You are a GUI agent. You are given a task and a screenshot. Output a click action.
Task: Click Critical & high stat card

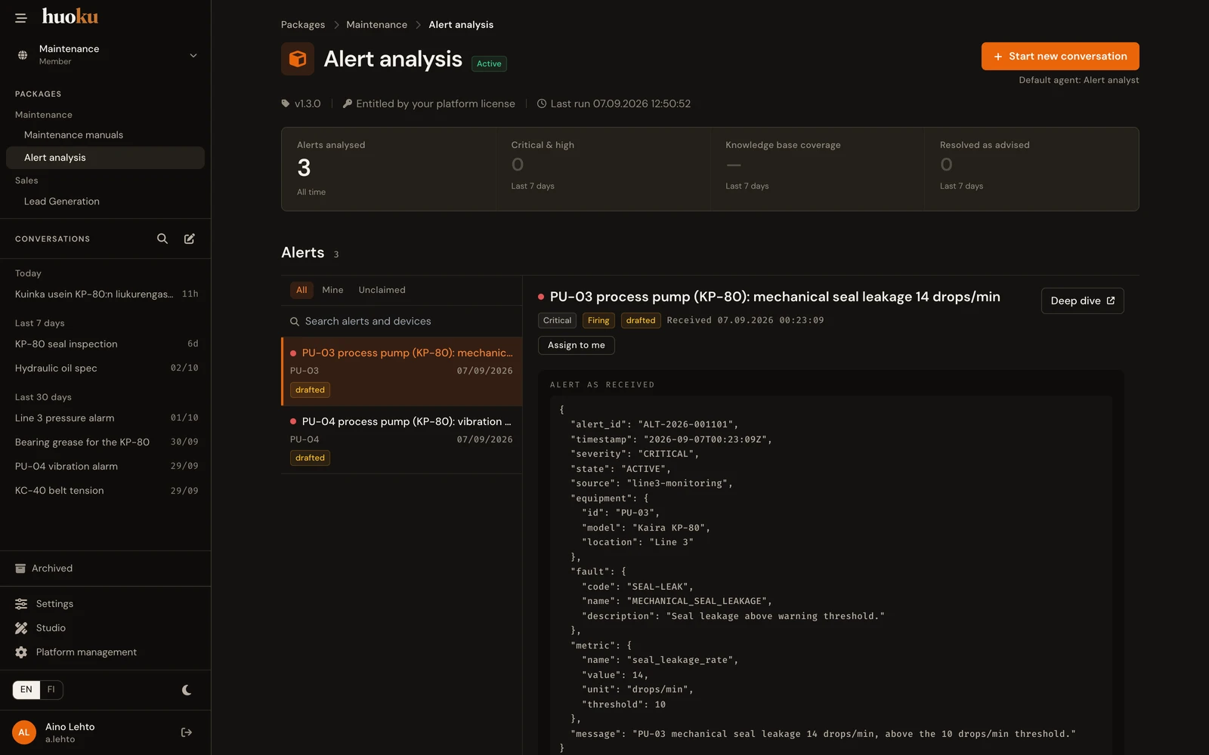(603, 169)
